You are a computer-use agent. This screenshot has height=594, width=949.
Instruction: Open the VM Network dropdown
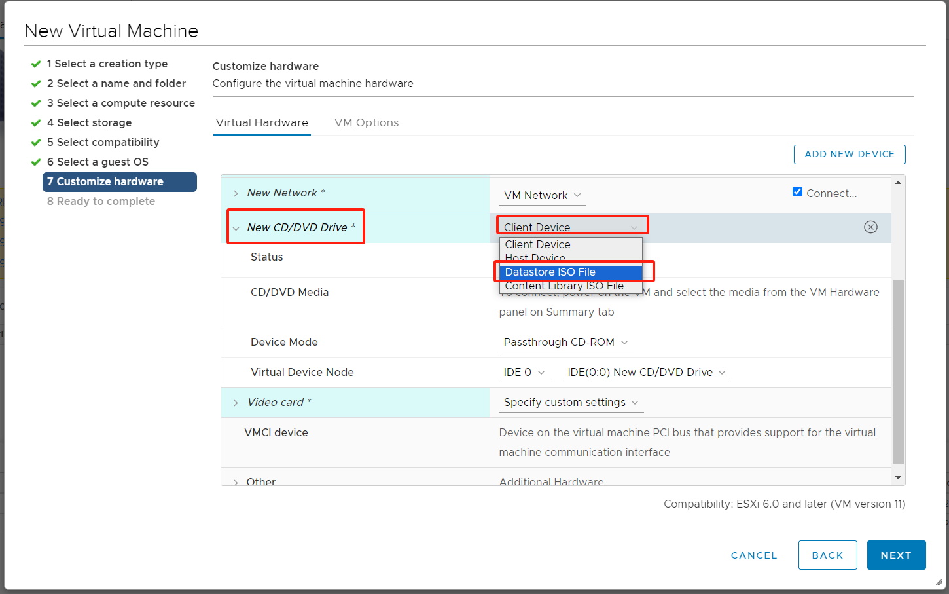(x=542, y=195)
